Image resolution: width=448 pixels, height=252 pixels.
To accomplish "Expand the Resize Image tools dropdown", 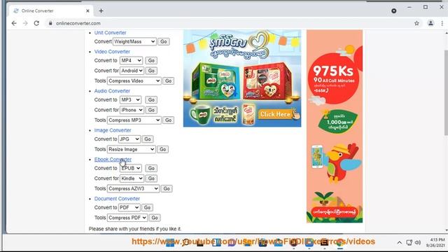I will tap(132, 149).
